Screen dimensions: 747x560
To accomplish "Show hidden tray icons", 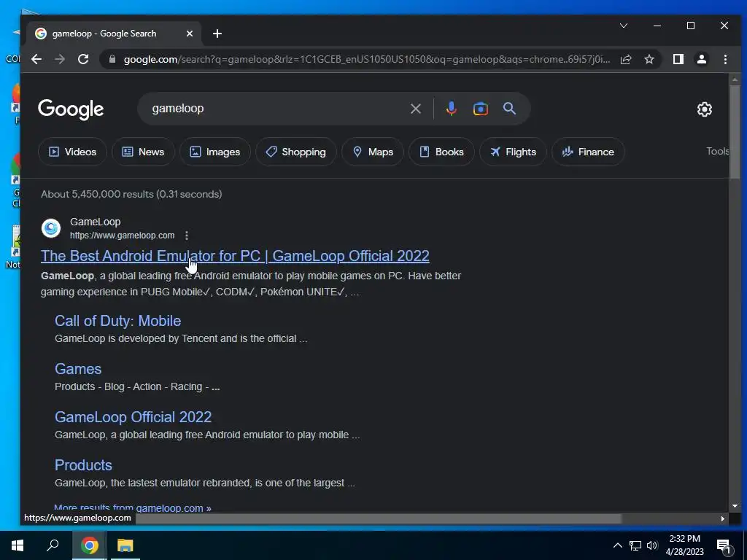I will [617, 545].
